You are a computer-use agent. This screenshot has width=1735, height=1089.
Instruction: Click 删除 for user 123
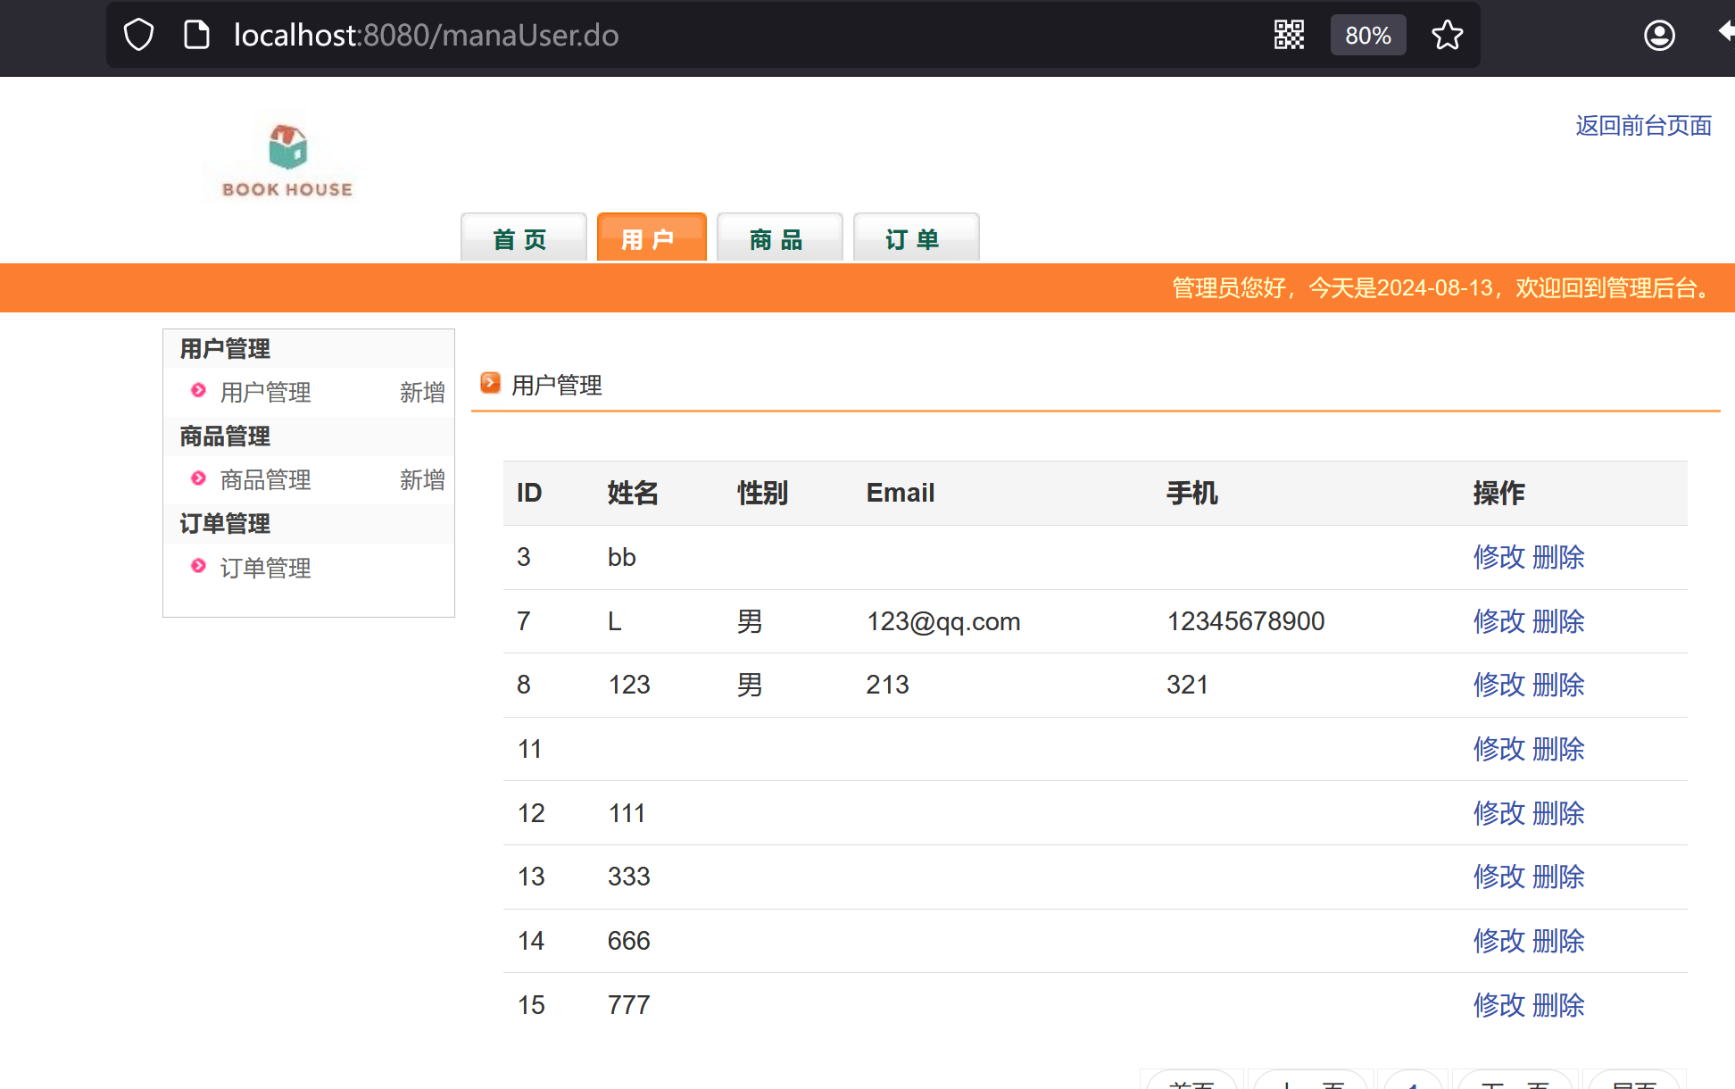[x=1558, y=685]
